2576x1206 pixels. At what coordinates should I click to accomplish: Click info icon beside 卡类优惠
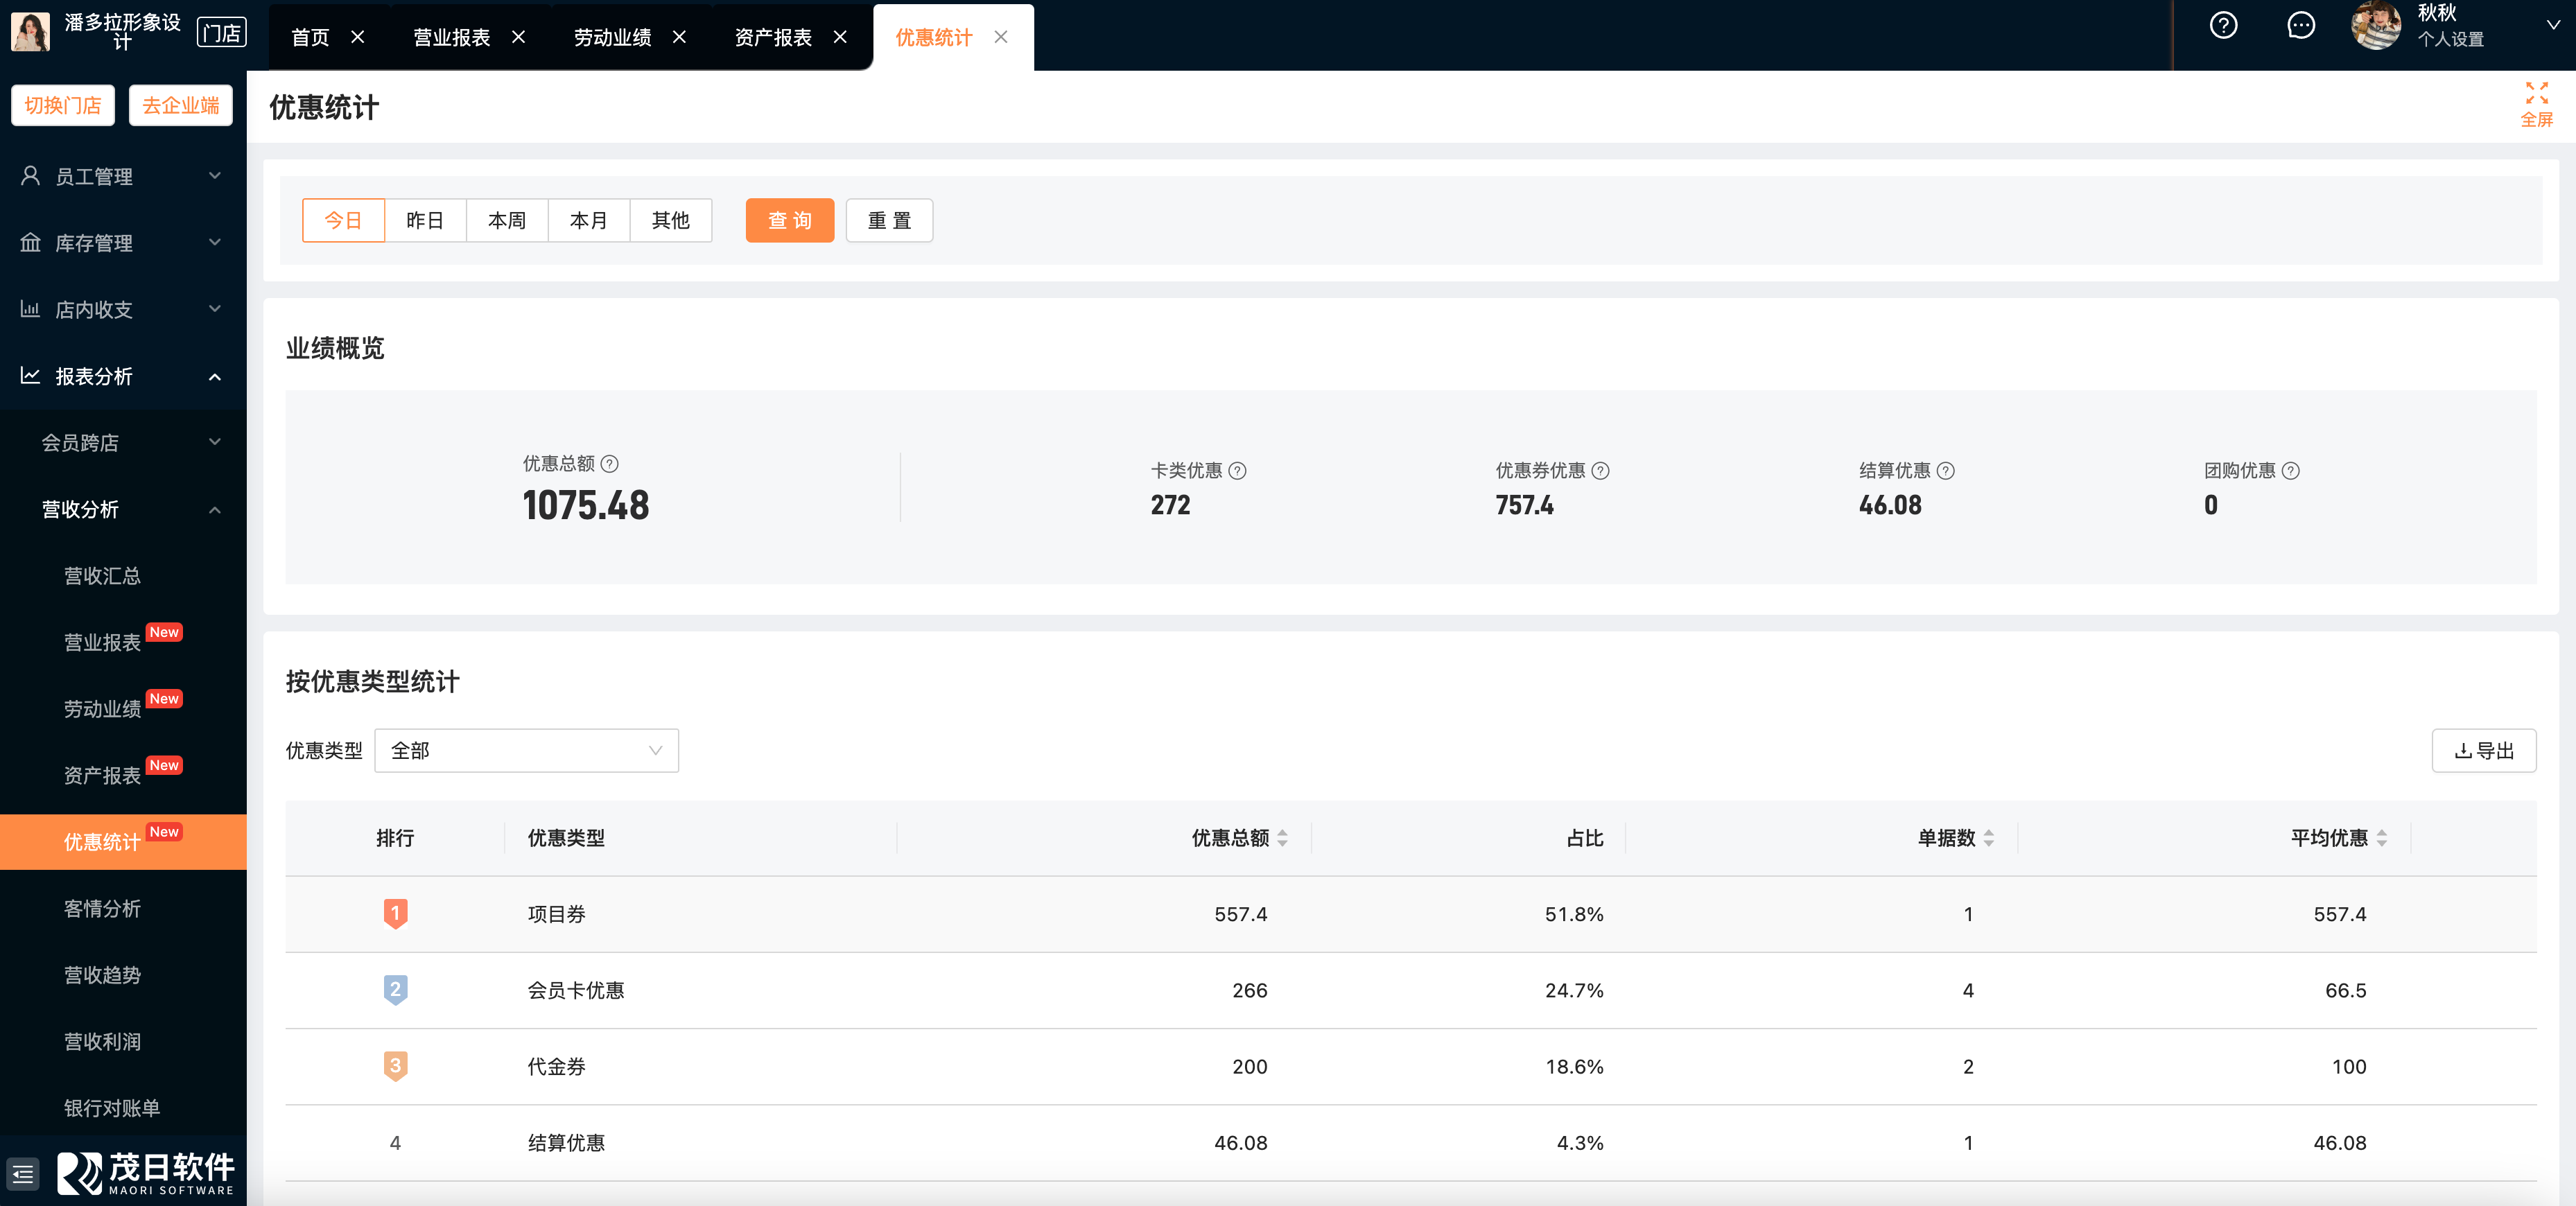[1237, 471]
